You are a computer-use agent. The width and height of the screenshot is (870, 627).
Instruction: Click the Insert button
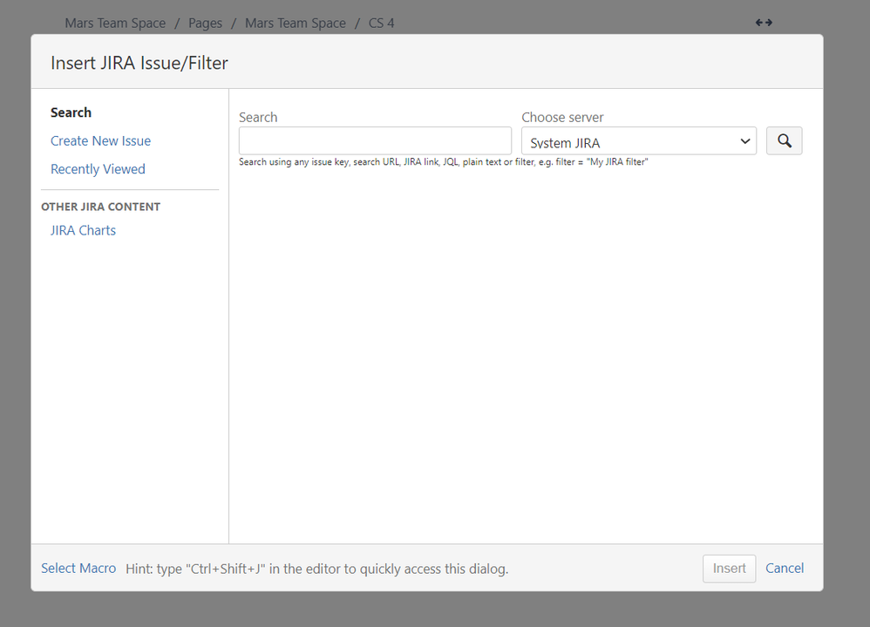pos(729,568)
